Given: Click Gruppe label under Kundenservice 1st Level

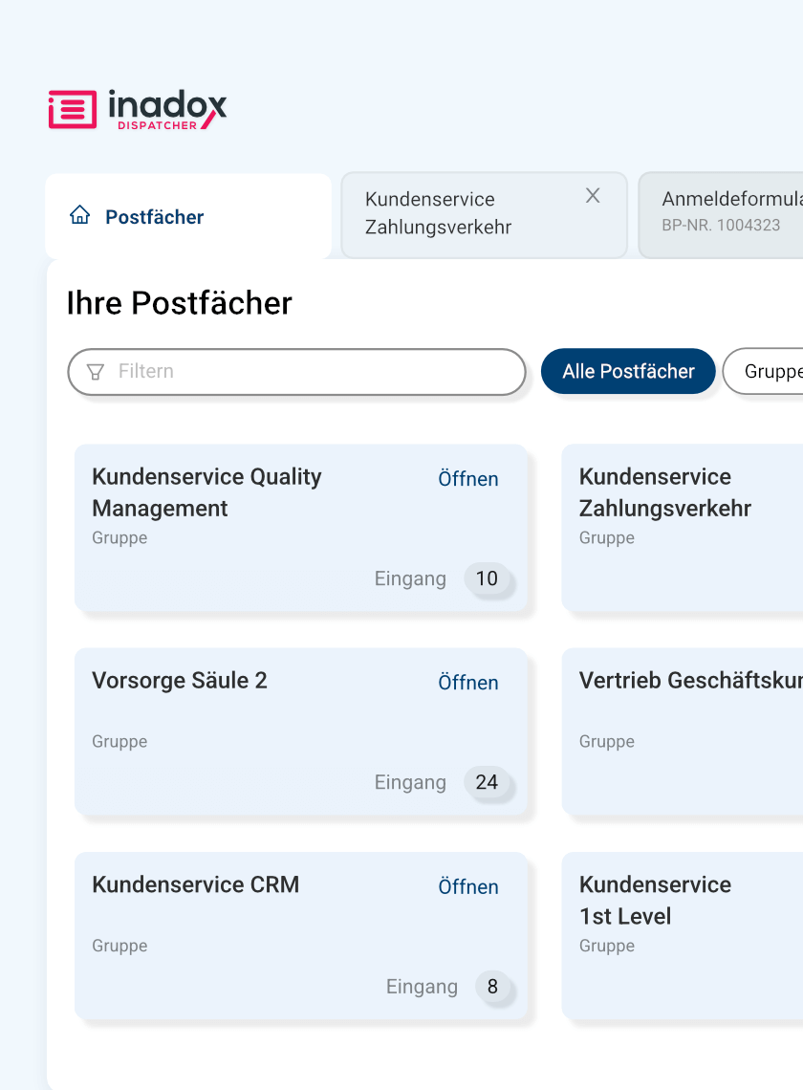Looking at the screenshot, I should point(607,947).
